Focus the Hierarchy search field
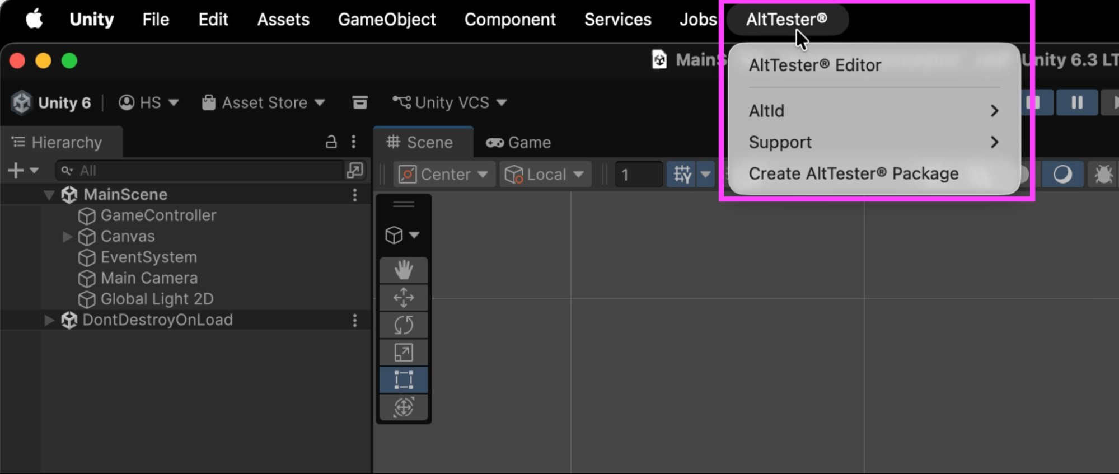Viewport: 1119px width, 474px height. point(199,171)
